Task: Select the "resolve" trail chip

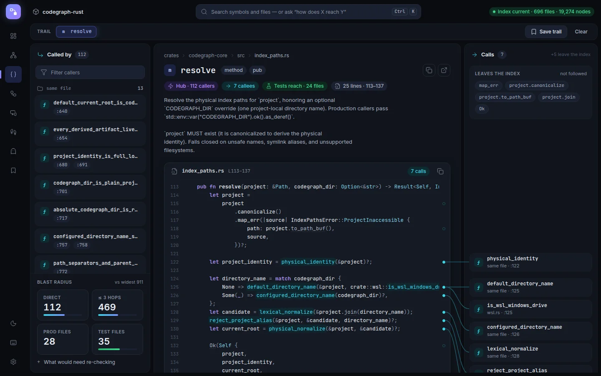Action: 76,32
